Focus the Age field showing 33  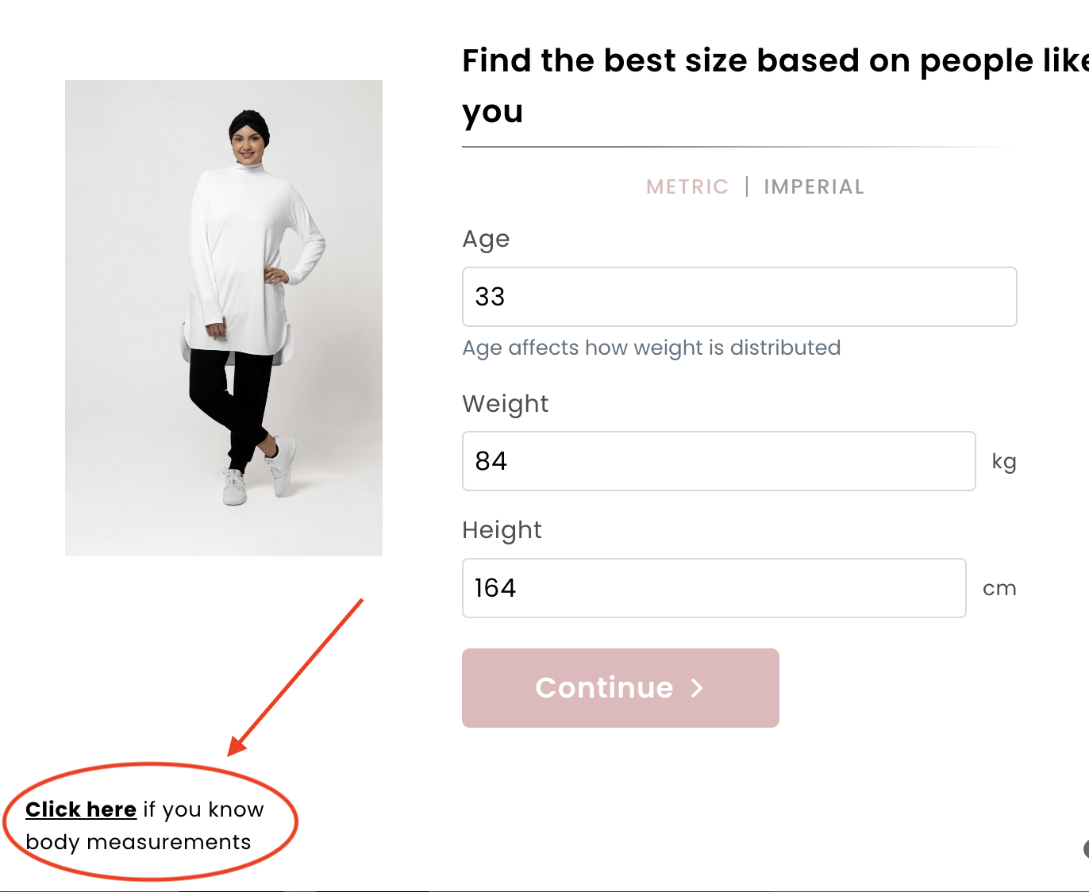click(x=739, y=297)
